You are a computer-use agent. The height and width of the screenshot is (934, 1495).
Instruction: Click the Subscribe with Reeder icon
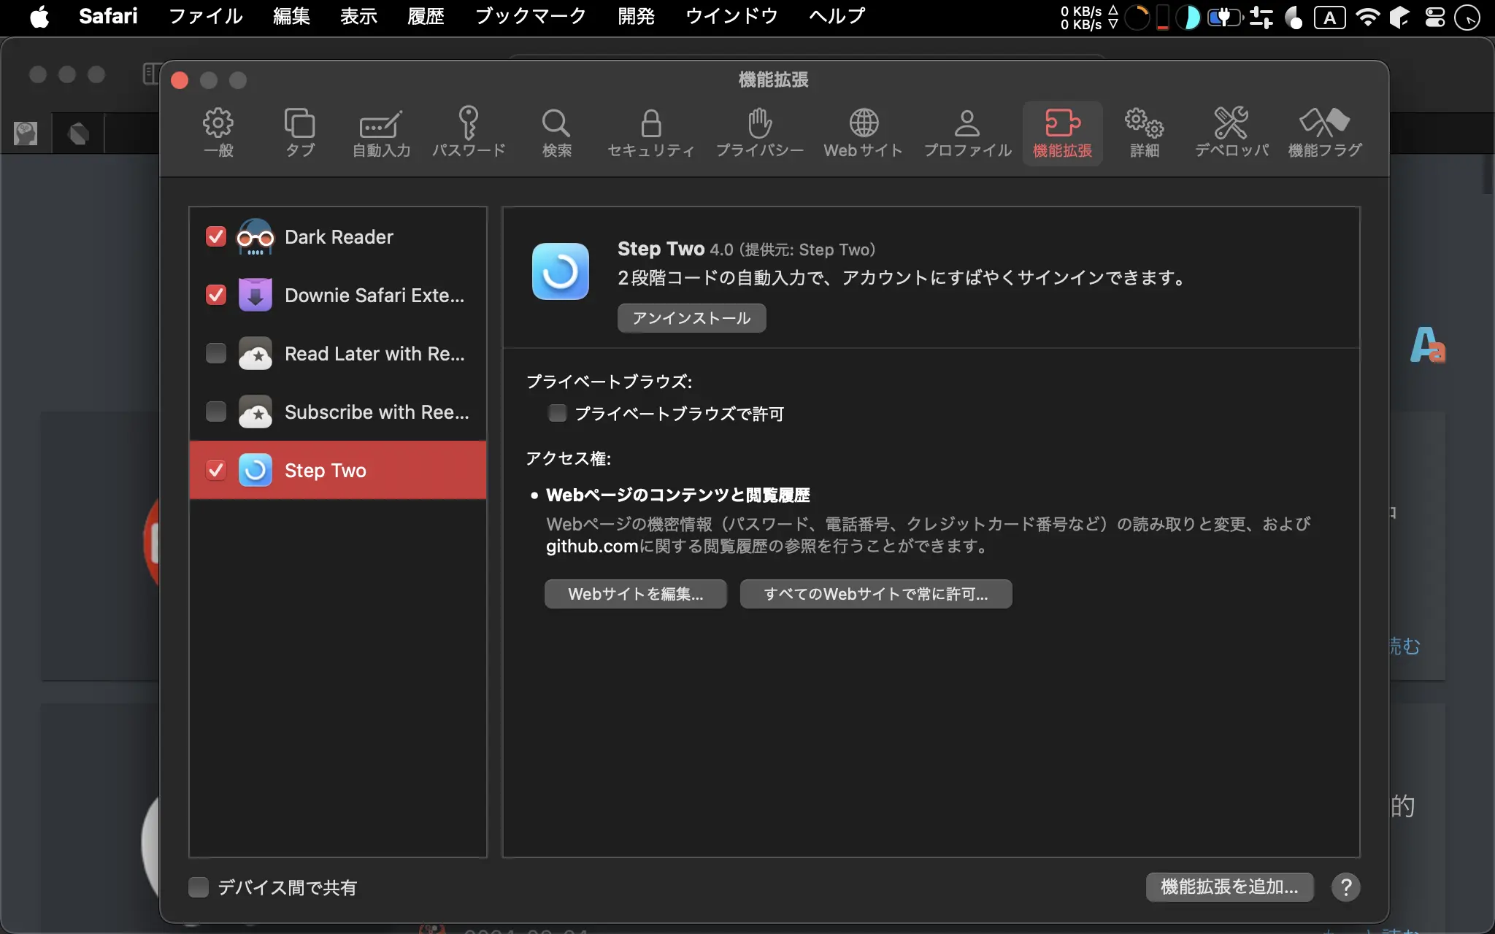click(255, 412)
